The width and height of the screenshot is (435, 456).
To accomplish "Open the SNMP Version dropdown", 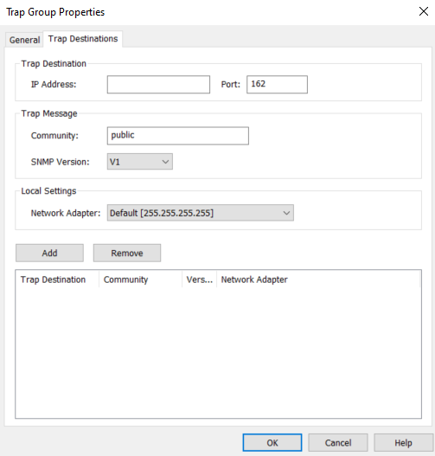I will 140,162.
